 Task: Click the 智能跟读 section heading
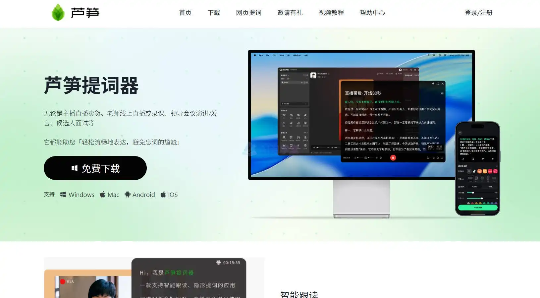(299, 294)
